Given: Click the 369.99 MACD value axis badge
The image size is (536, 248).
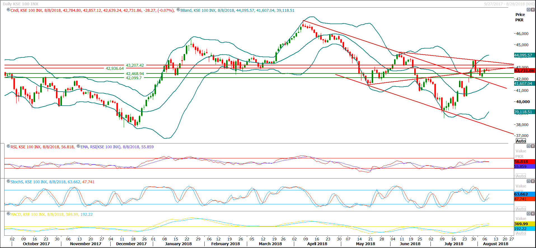Looking at the screenshot, I should click(x=525, y=224).
